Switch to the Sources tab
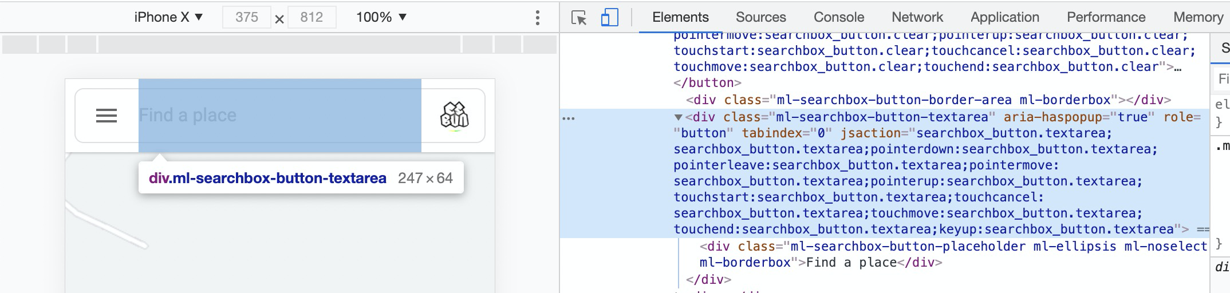 click(761, 17)
